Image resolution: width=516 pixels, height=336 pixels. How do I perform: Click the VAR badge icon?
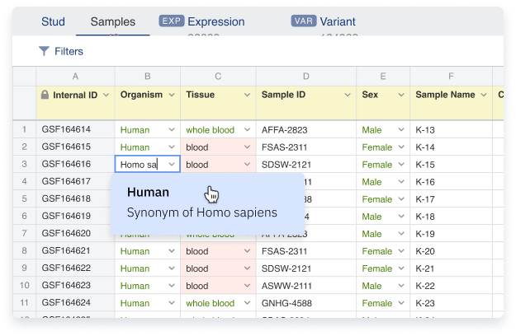click(304, 21)
